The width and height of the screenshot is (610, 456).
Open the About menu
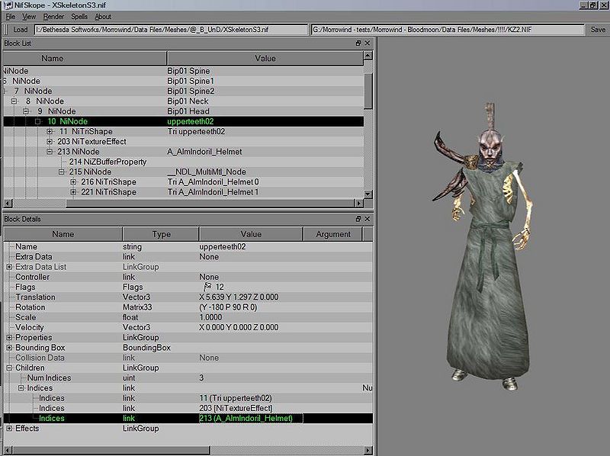103,17
